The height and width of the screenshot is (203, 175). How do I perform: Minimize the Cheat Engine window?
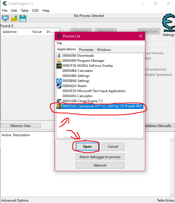[x=143, y=3]
